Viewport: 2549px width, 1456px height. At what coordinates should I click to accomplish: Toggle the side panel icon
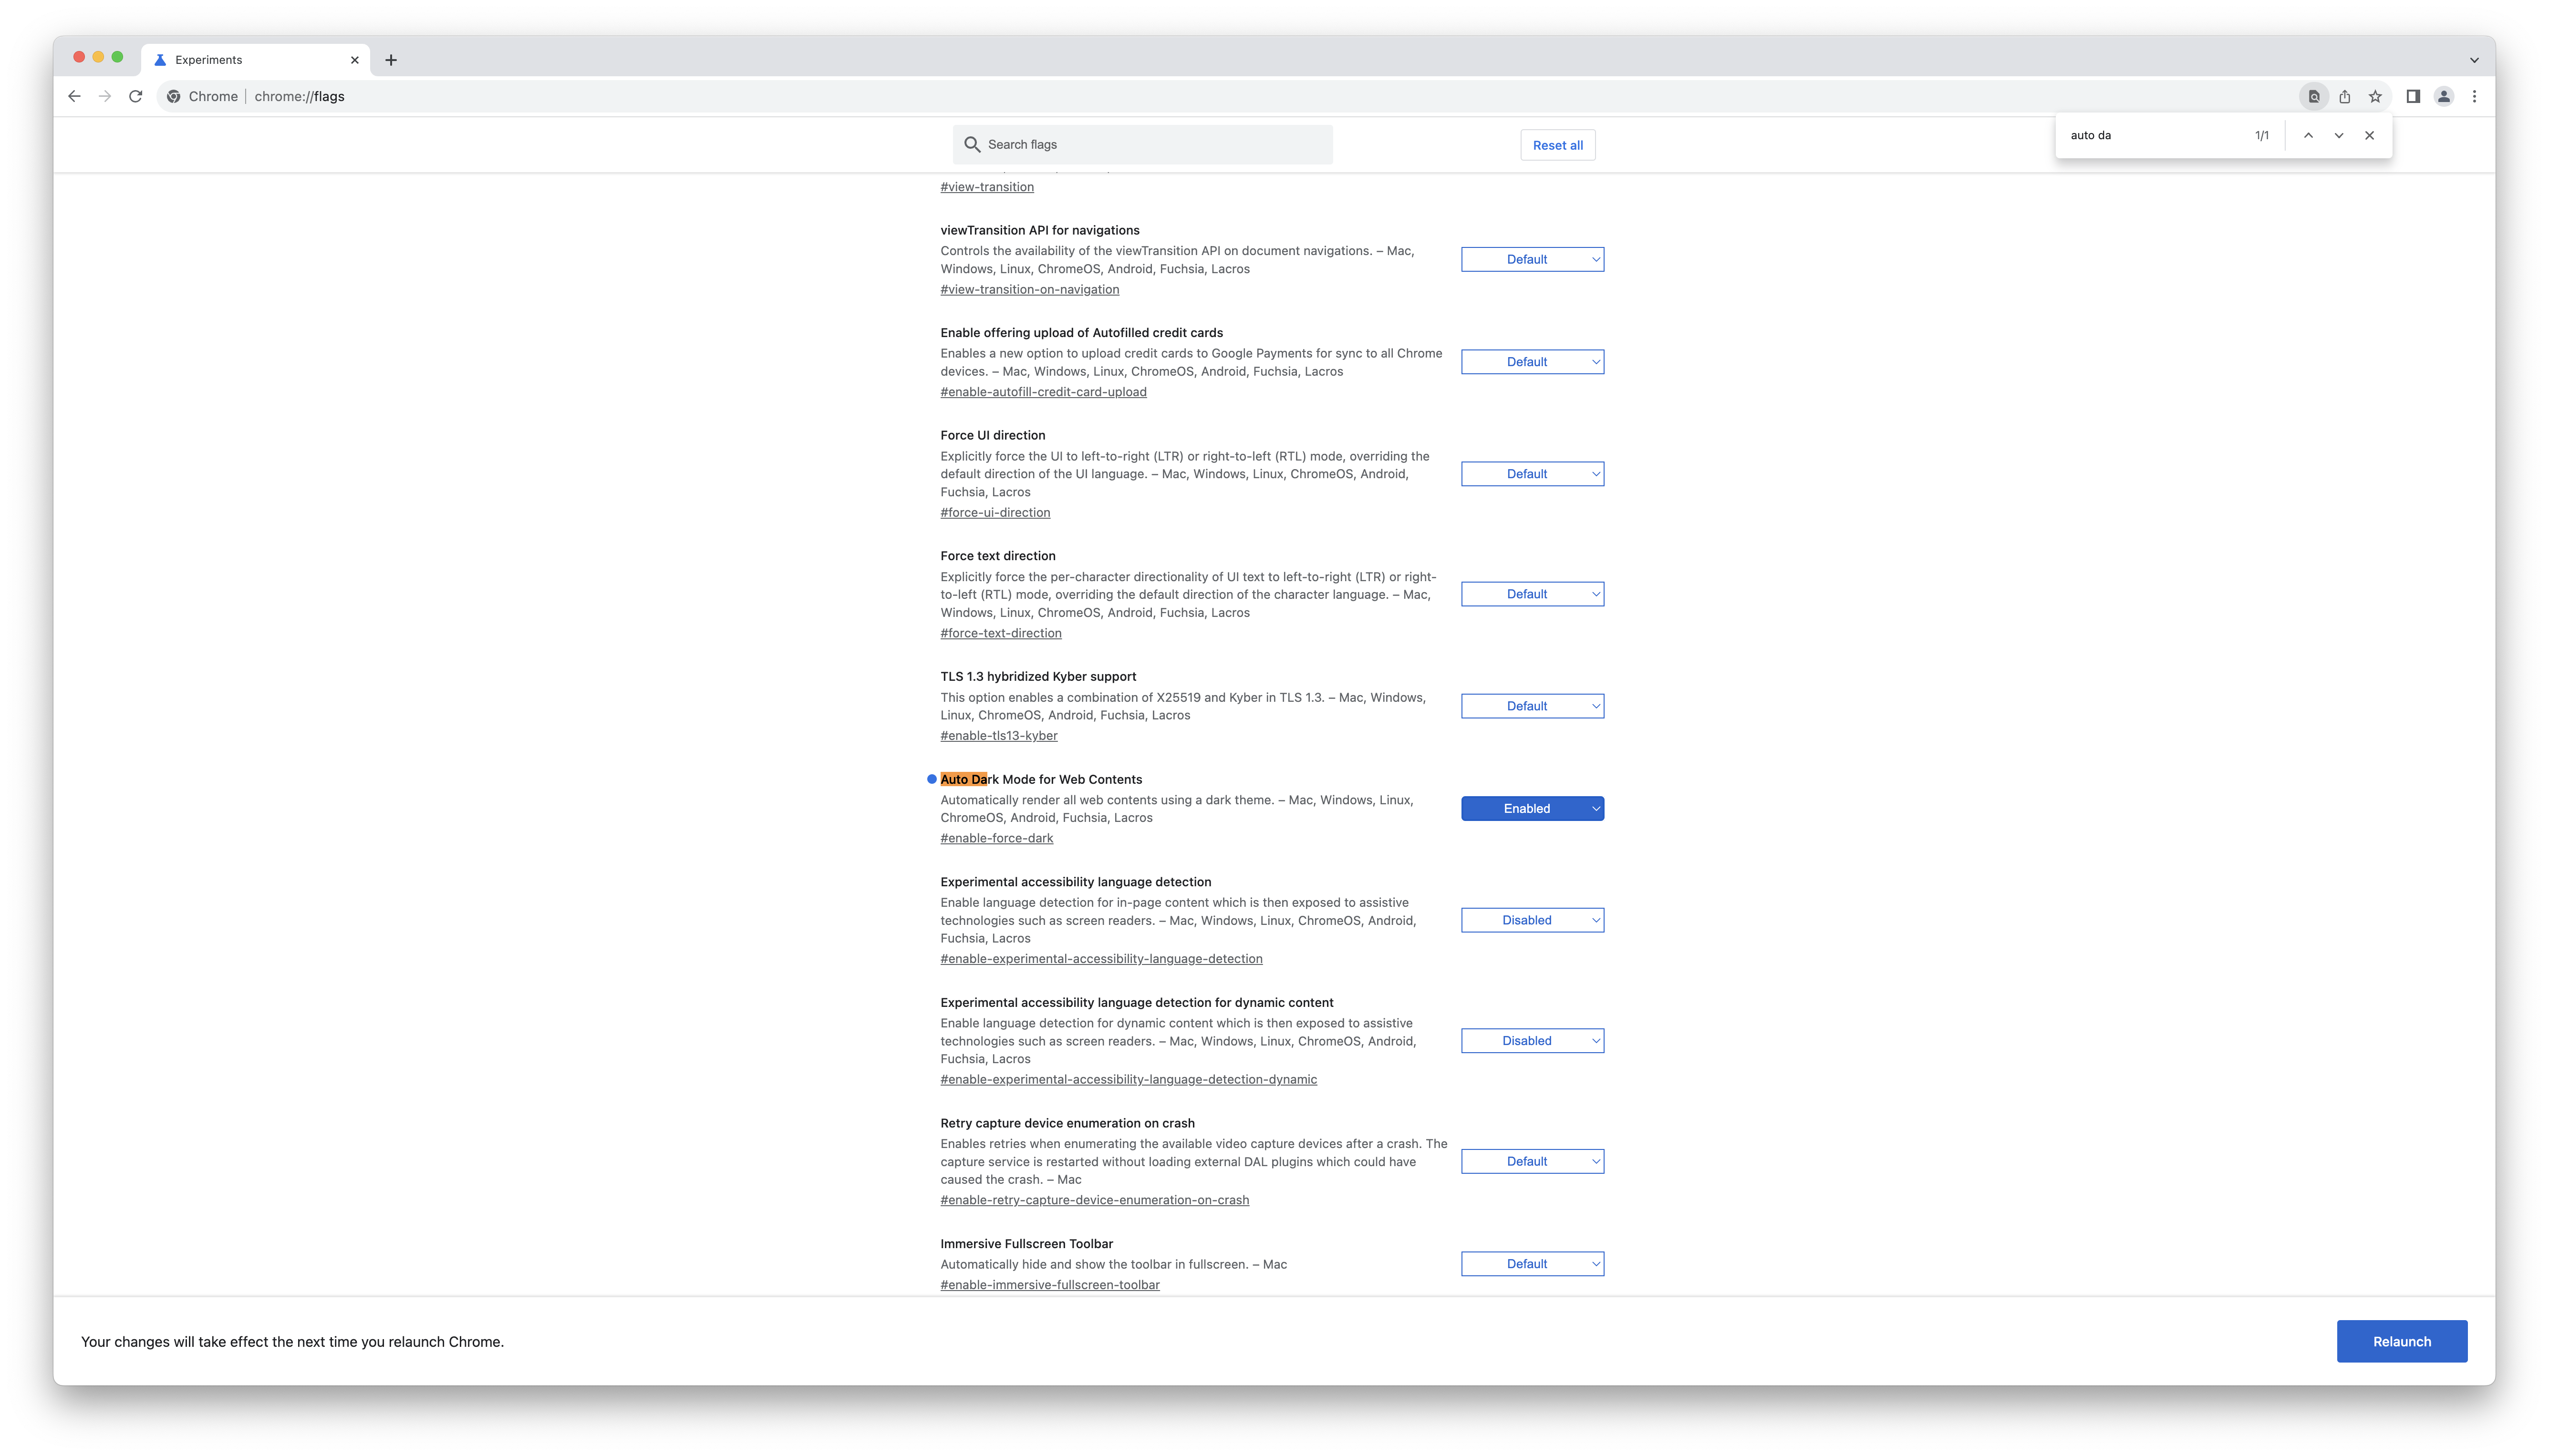(2413, 96)
